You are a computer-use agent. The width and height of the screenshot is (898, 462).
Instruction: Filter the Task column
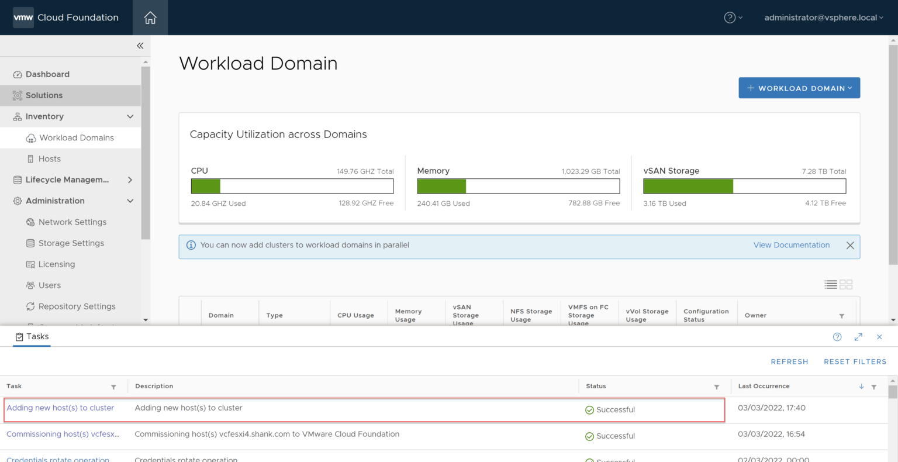(x=113, y=387)
